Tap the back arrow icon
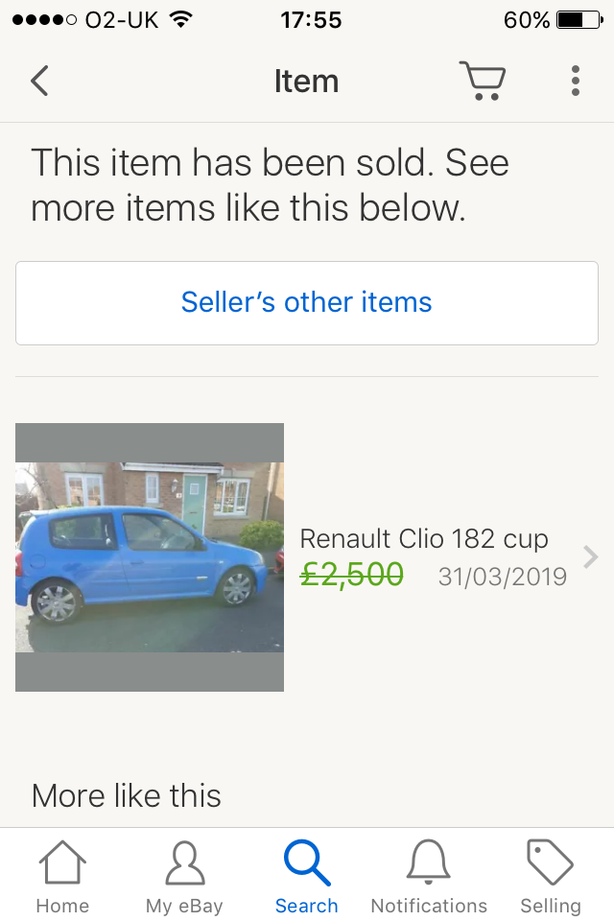The height and width of the screenshot is (921, 614). [39, 82]
